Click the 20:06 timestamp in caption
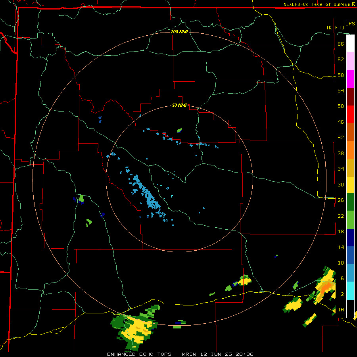This screenshot has height=357, width=357. (x=244, y=354)
